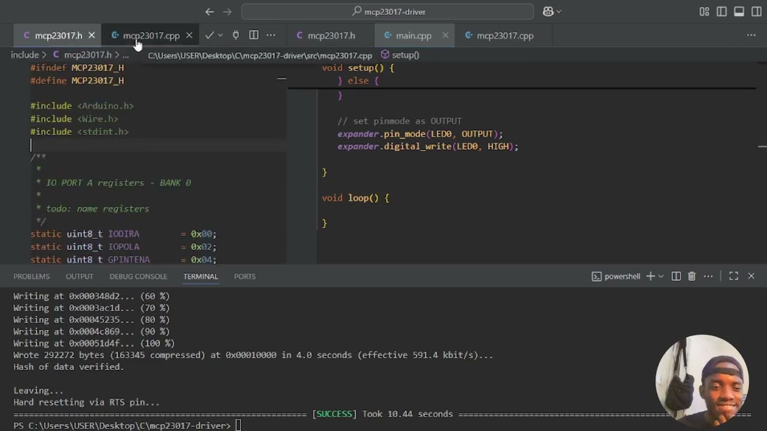Click expander.pin_mode(LED0, OUTPUT) line
Screen dimensions: 767x431
[x=420, y=133]
